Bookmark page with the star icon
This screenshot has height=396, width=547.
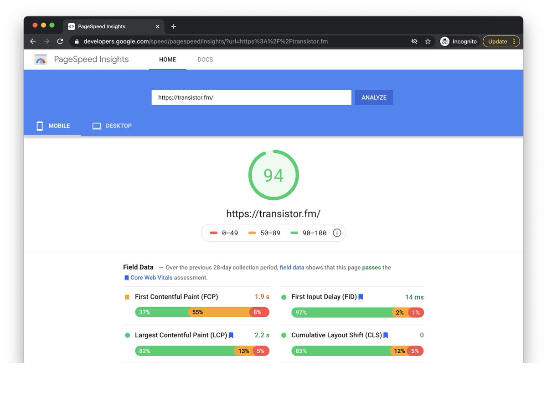pyautogui.click(x=428, y=41)
